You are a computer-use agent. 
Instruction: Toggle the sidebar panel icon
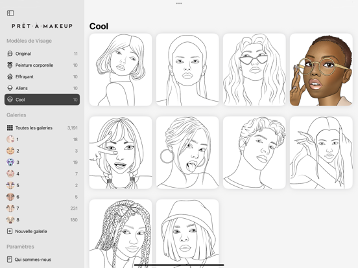pos(10,13)
